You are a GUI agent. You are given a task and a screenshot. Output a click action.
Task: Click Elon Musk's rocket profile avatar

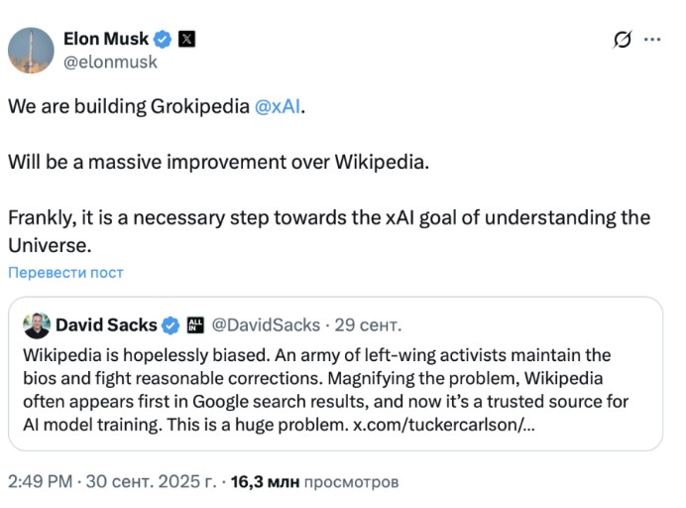tap(31, 50)
